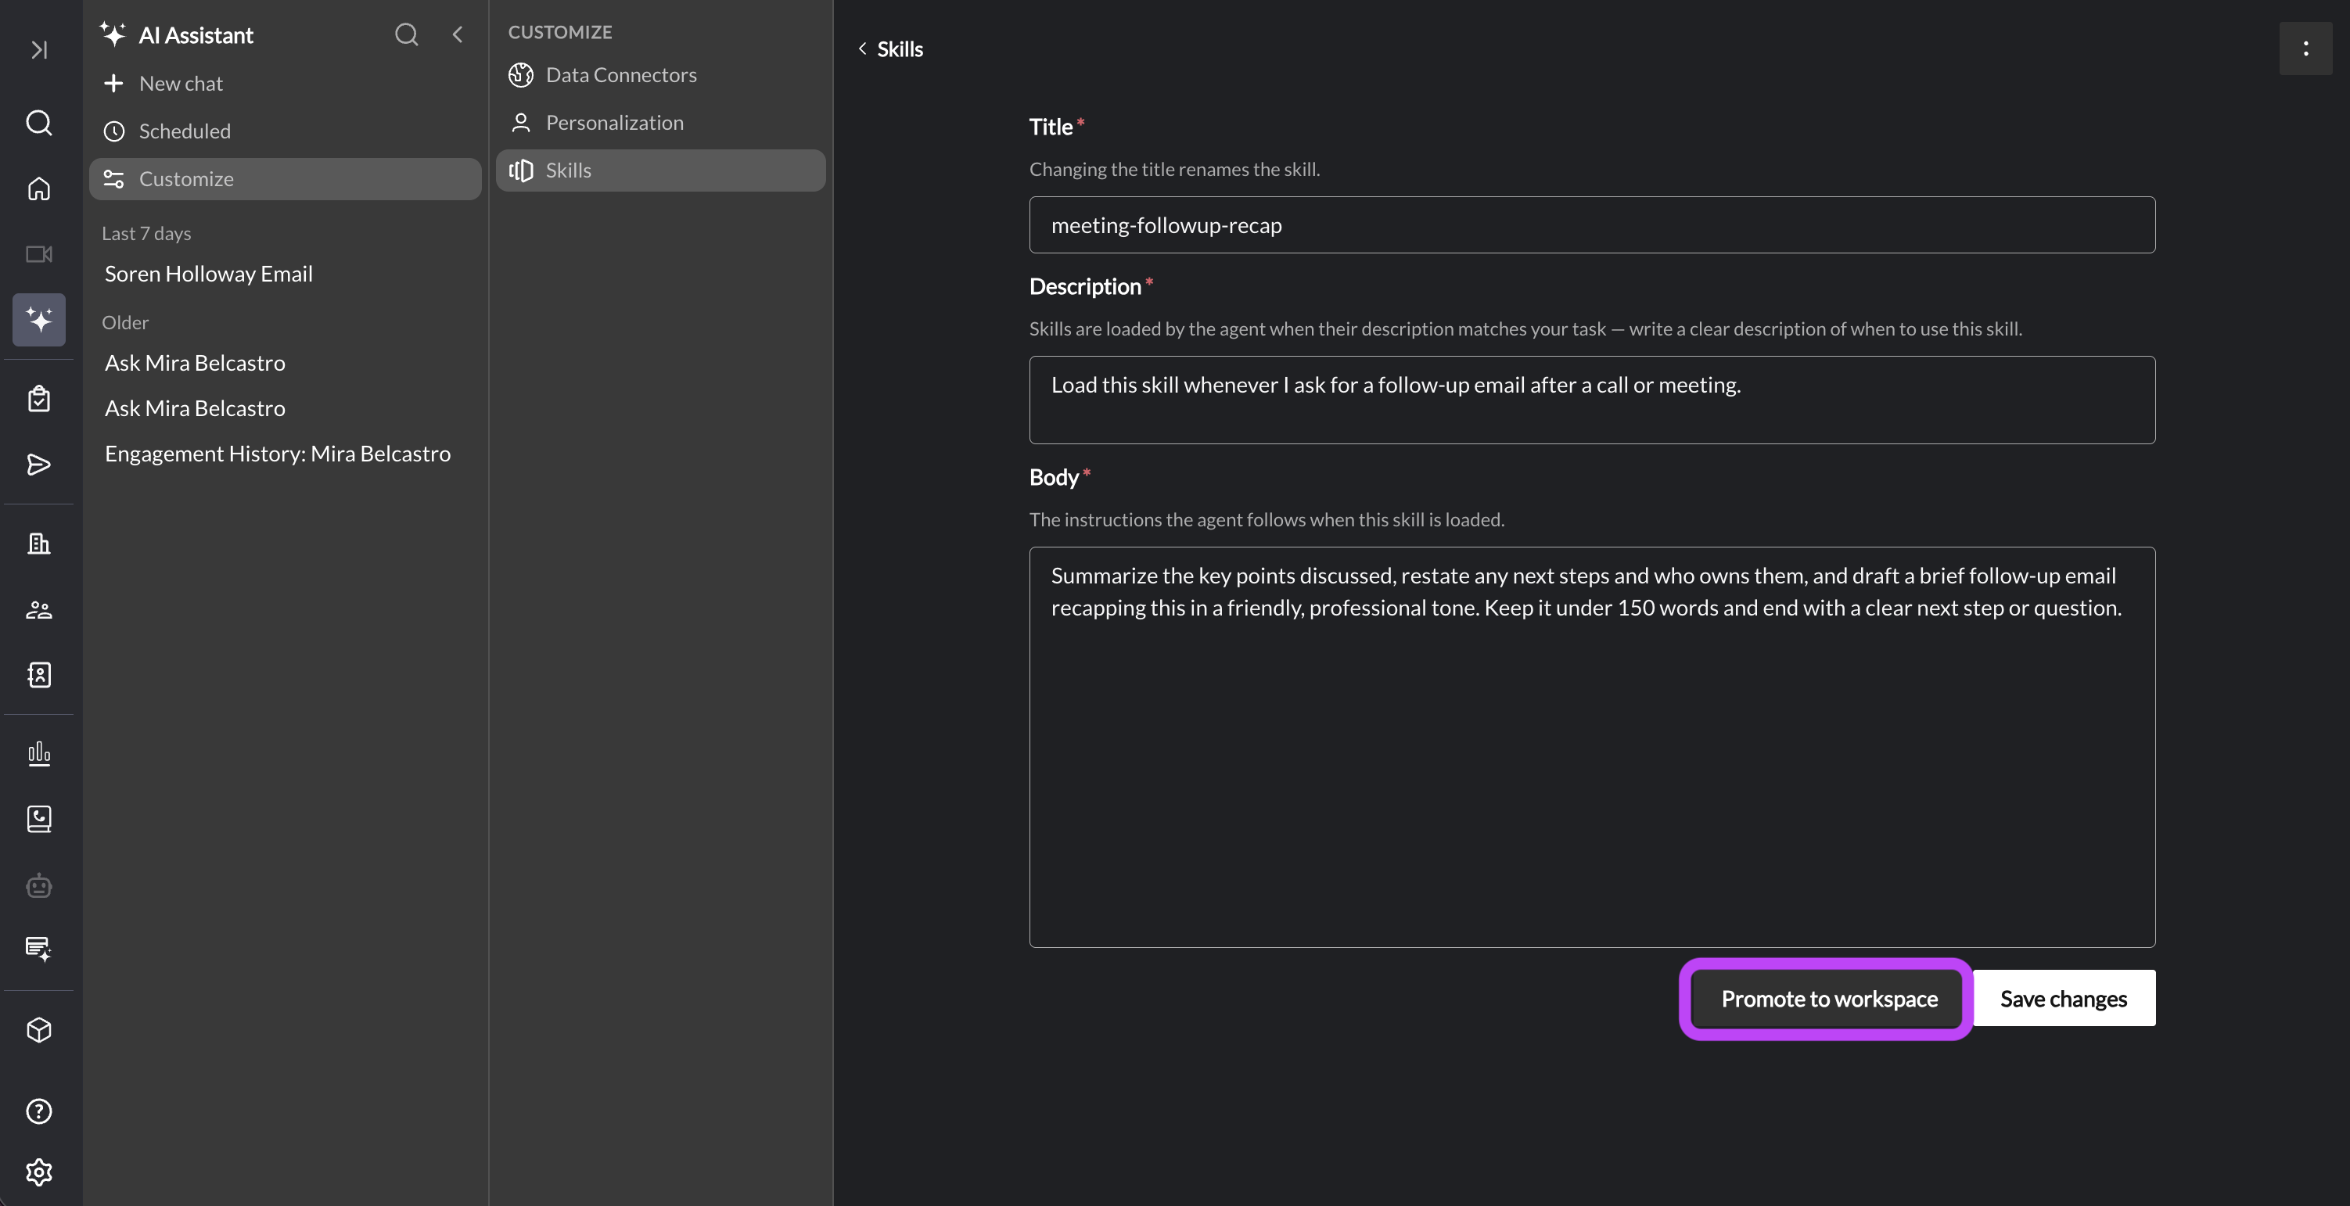Start a New chat
The image size is (2350, 1206).
285,83
